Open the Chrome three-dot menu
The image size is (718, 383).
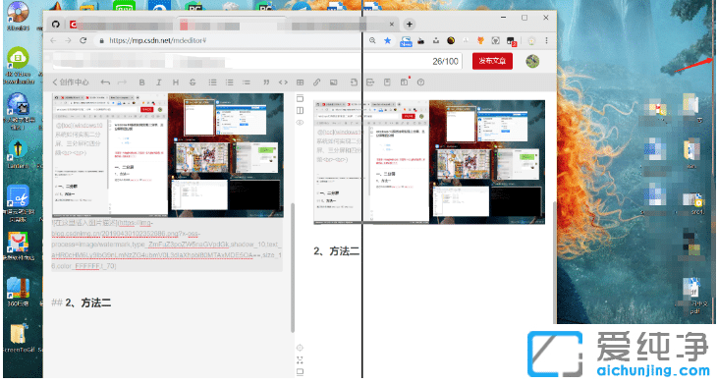pyautogui.click(x=546, y=40)
